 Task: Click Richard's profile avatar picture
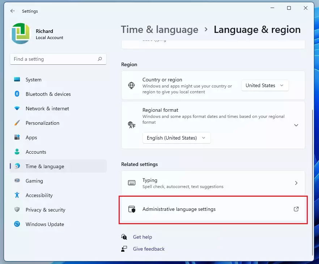21,34
